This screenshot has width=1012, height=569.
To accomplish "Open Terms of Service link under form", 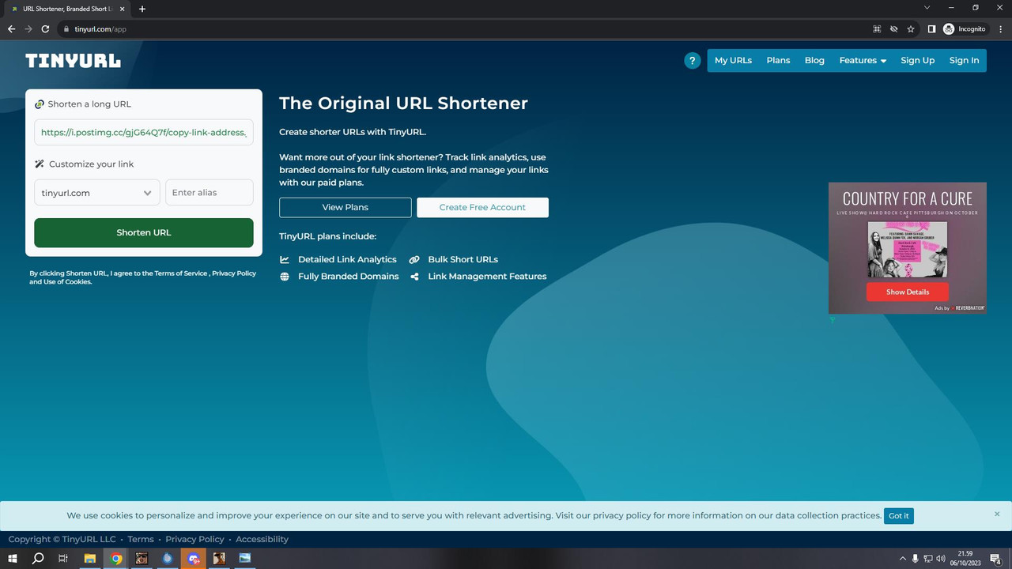I will click(180, 273).
